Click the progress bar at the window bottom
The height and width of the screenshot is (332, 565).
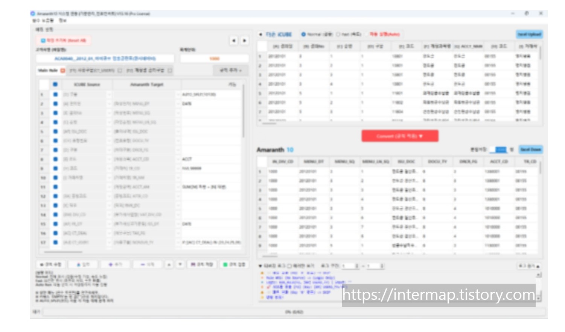294,312
